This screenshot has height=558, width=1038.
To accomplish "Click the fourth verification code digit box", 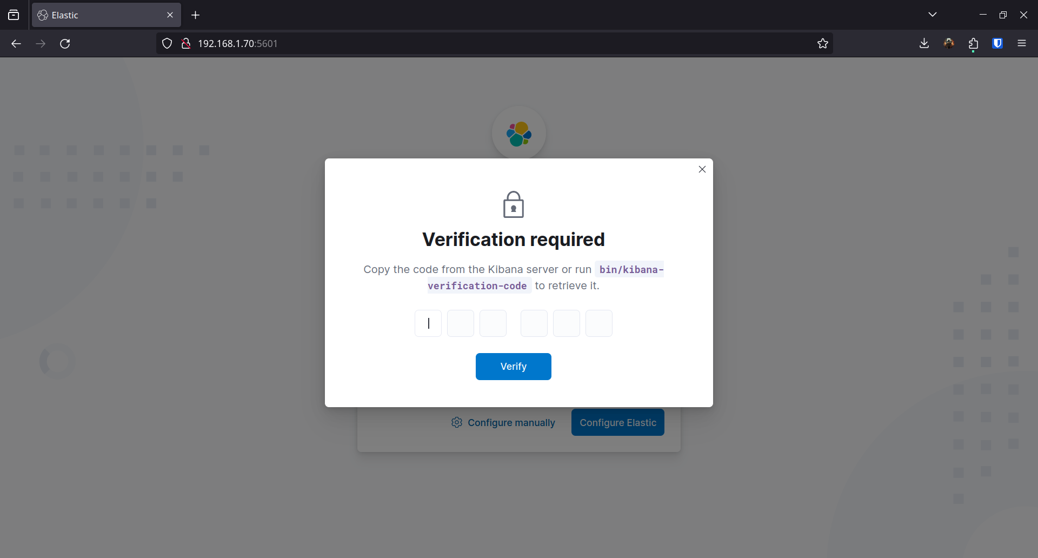I will tap(534, 323).
